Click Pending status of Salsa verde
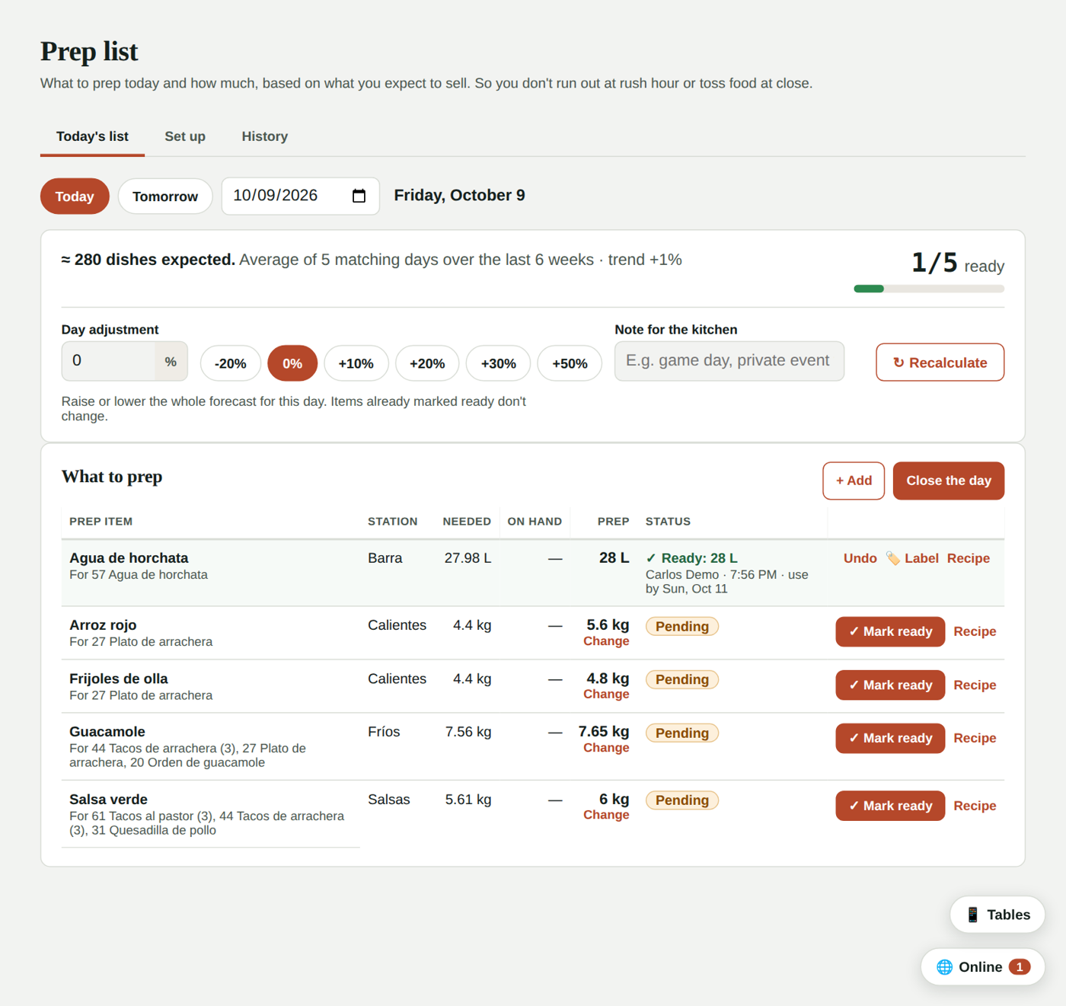This screenshot has width=1066, height=1006. click(682, 800)
